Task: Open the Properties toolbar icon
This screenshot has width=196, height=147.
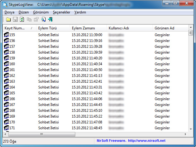Action: [x=36, y=20]
